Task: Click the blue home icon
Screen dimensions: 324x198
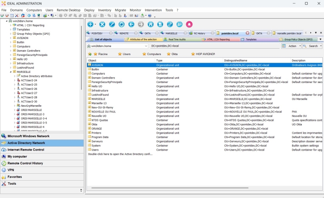Action: pyautogui.click(x=151, y=24)
